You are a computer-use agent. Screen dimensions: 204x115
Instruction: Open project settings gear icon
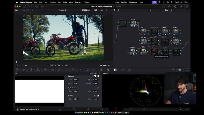tap(186, 109)
